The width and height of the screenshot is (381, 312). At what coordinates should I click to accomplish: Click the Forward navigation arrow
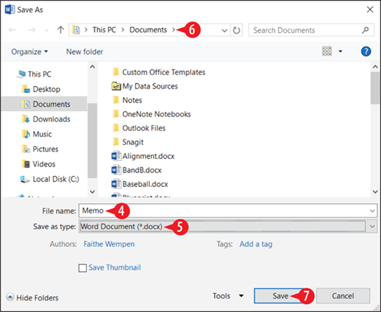point(31,30)
